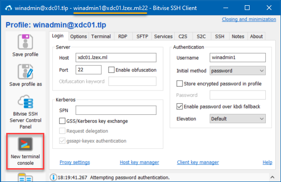This screenshot has width=281, height=182.
Task: Click the Host input field
Action: tap(116, 58)
